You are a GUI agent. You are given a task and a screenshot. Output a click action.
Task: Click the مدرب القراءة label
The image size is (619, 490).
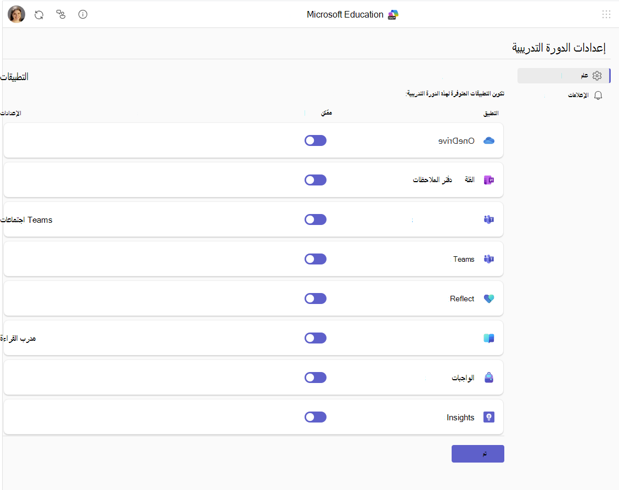tap(18, 339)
